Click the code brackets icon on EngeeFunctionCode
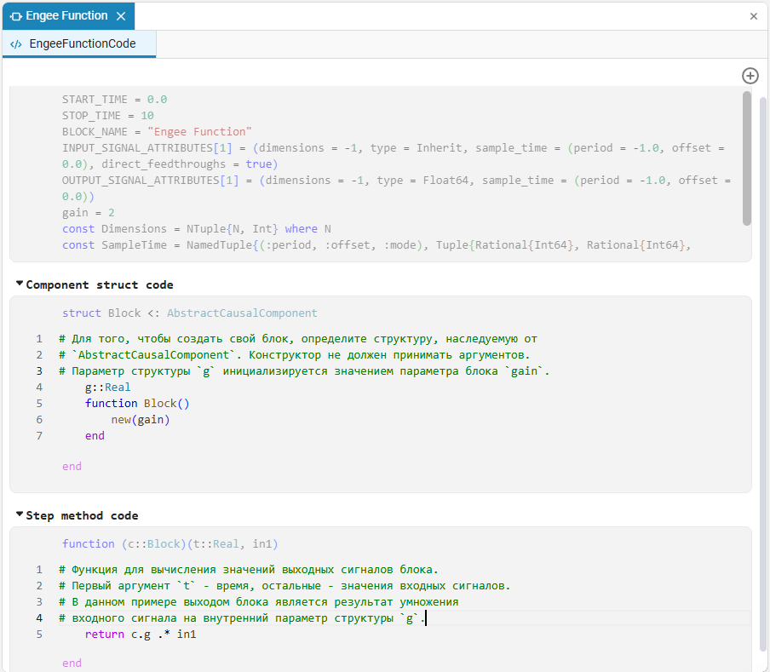The width and height of the screenshot is (770, 672). pos(16,44)
